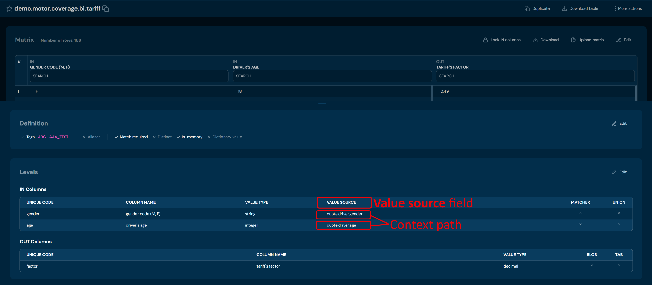Image resolution: width=652 pixels, height=285 pixels.
Task: Toggle the Match required option
Action: 131,137
